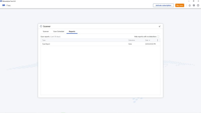201x113 pixels.
Task: Open the notifications bell
Action: click(x=190, y=5)
